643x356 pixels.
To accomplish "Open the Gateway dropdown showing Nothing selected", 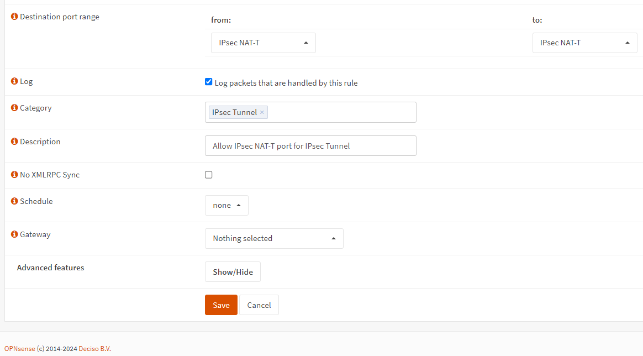I will [274, 238].
